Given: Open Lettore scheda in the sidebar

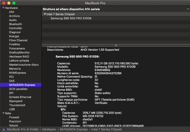Looking at the screenshot, I should [x=19, y=61].
